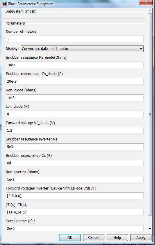Click the Ron_diode input field
155x245 pixels.
click(x=75, y=98)
